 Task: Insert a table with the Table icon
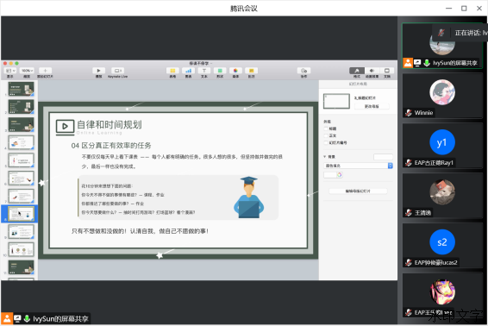pyautogui.click(x=172, y=71)
